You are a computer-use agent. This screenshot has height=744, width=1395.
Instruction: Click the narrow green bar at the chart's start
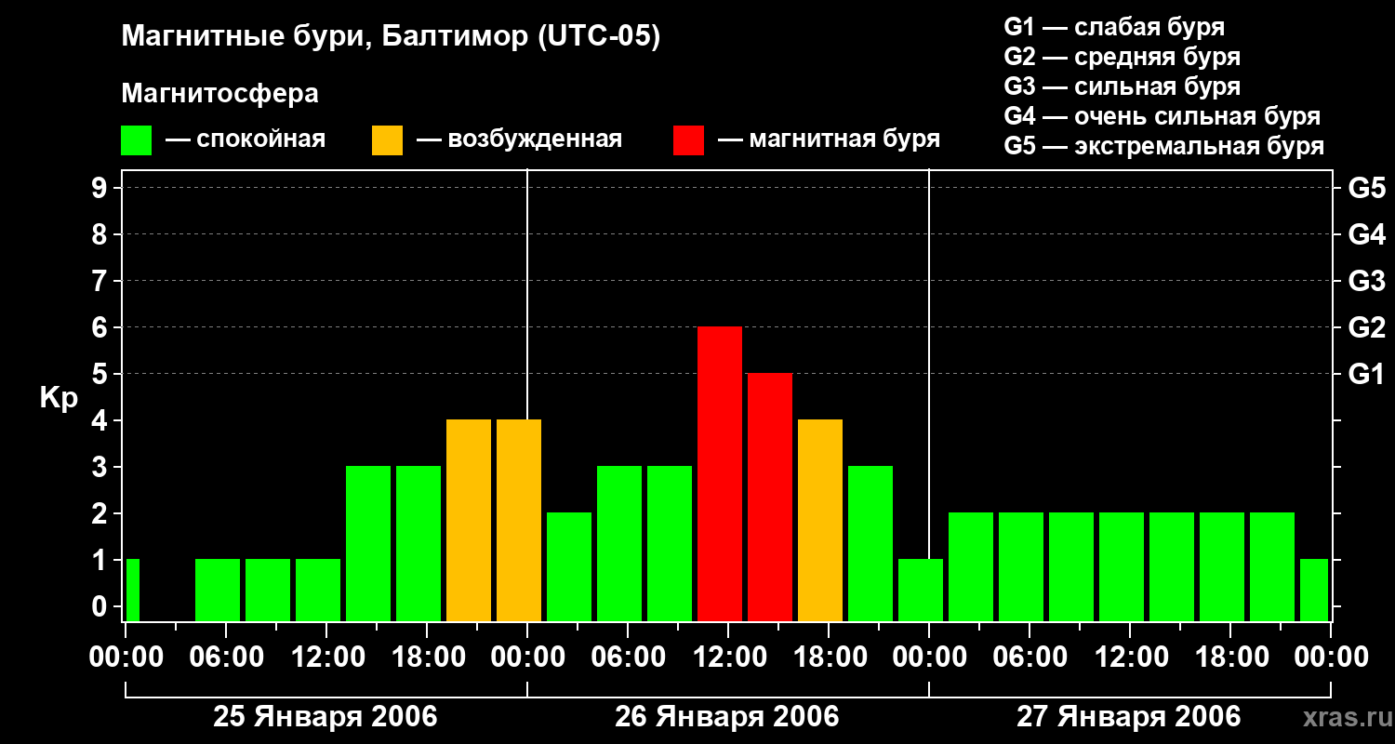point(132,591)
